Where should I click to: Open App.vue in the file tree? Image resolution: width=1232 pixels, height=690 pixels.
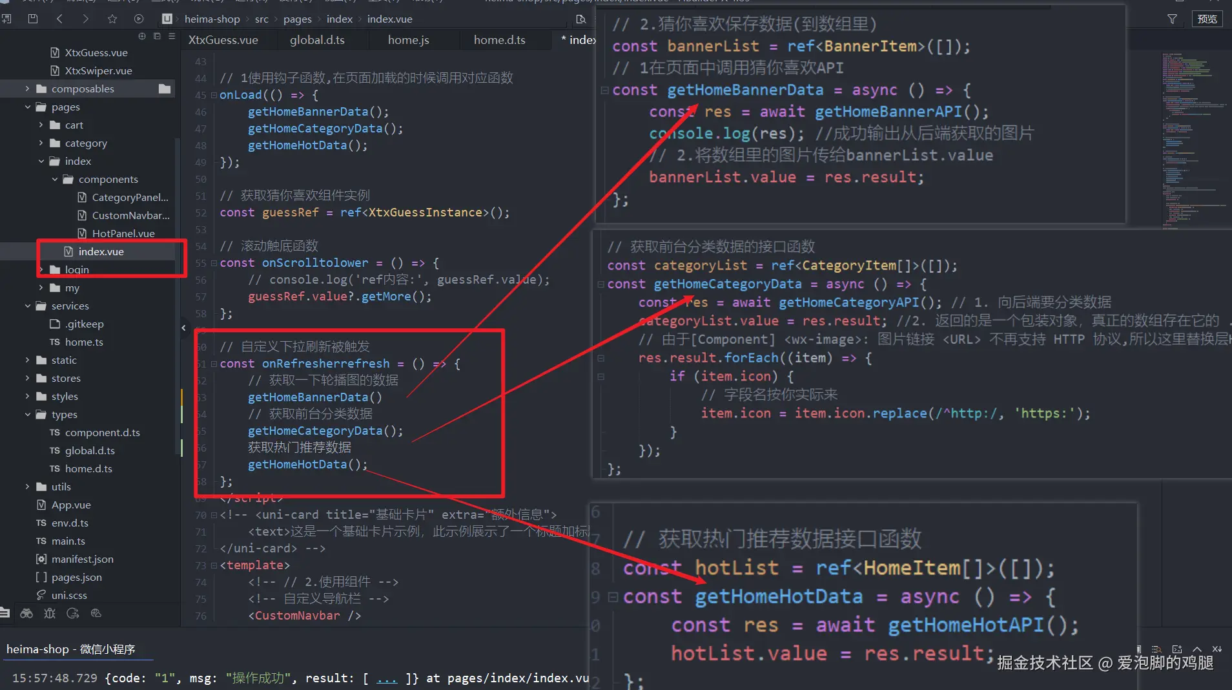(71, 505)
